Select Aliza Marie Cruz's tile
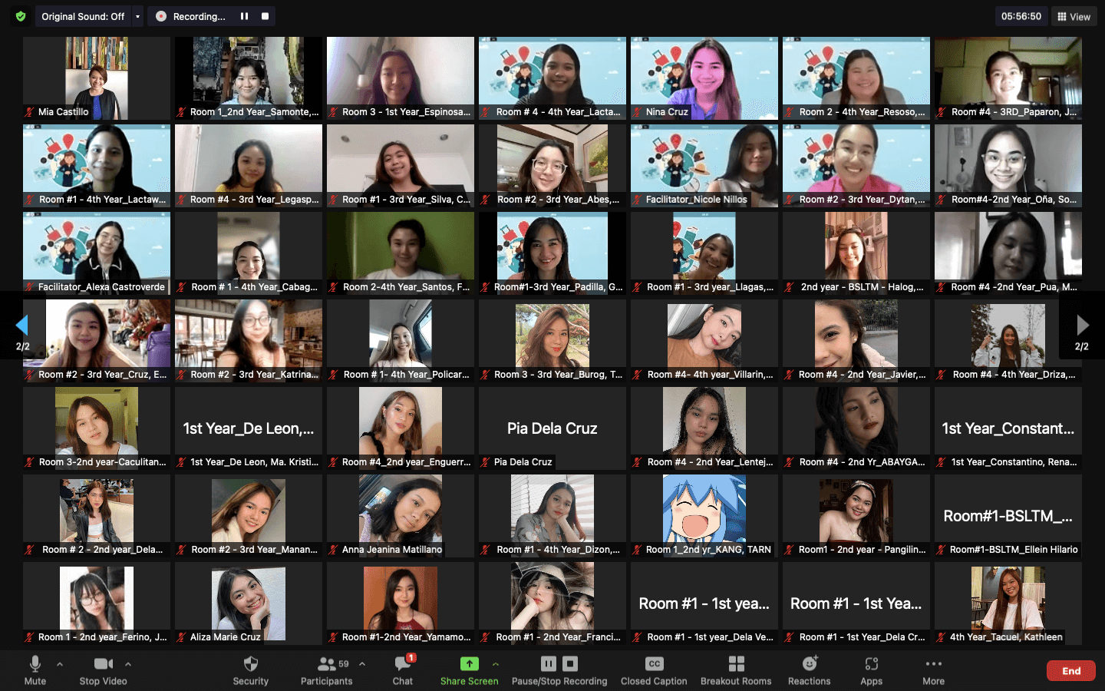 (x=249, y=603)
